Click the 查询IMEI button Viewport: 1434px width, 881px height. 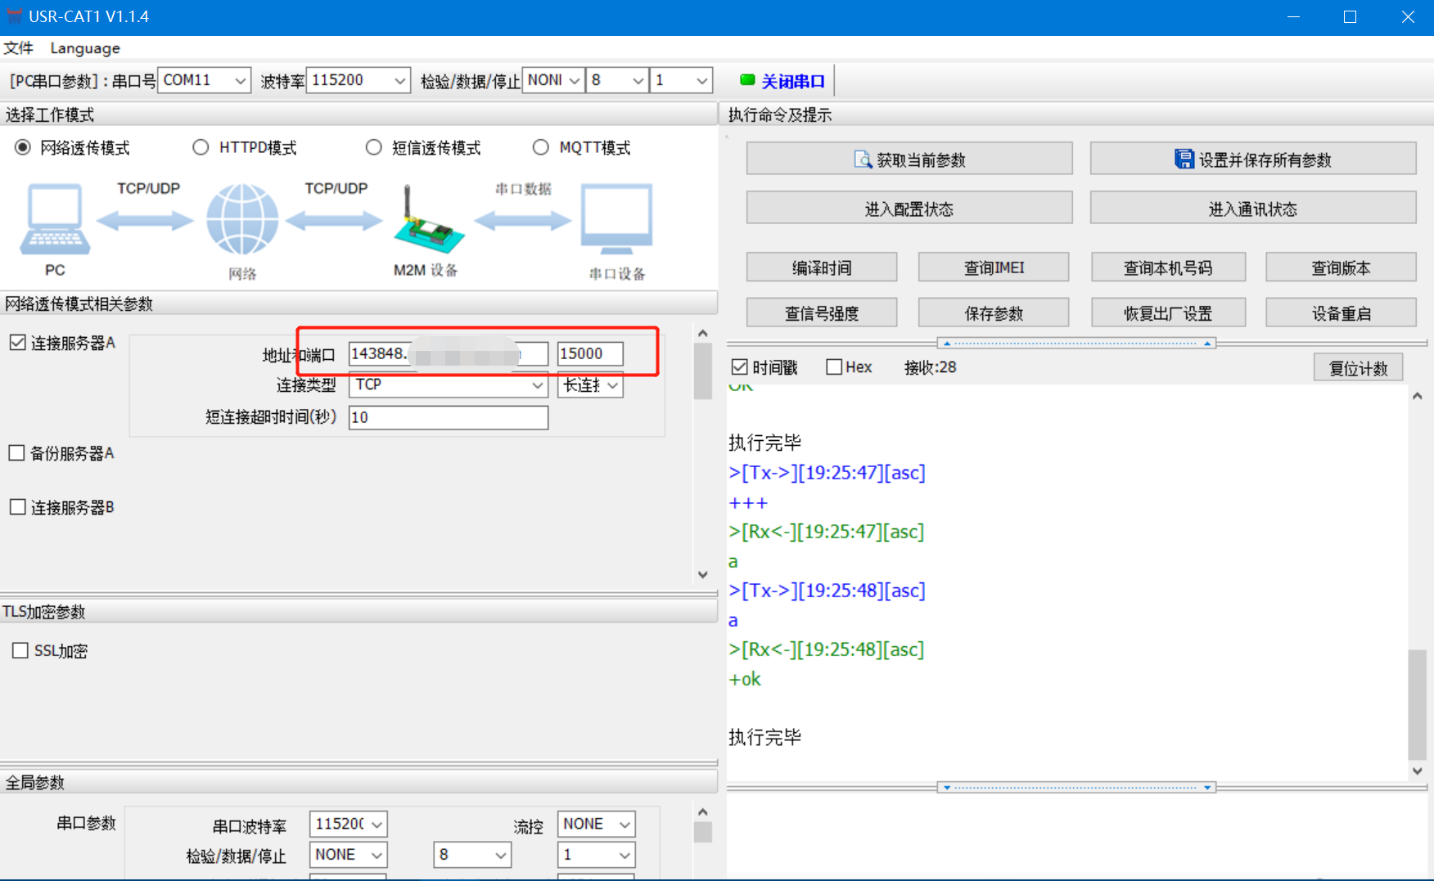[x=993, y=267]
